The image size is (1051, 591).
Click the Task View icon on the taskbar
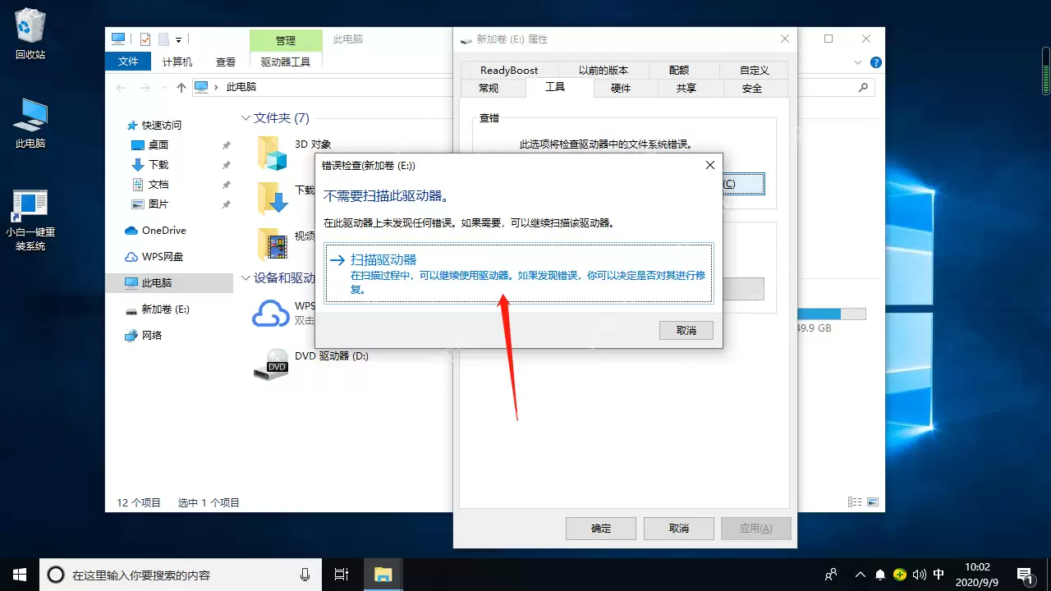(341, 574)
